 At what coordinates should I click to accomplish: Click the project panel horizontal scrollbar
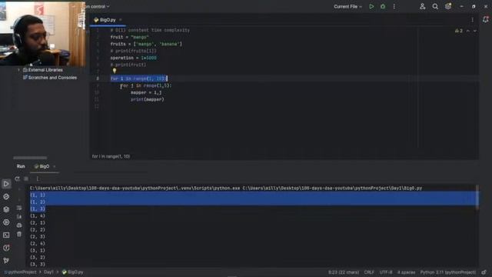(30, 158)
